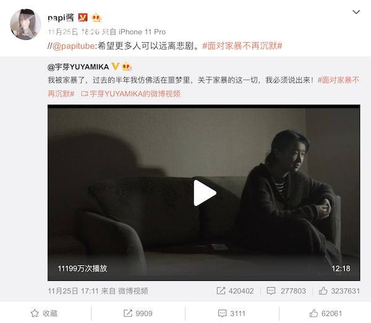Repost using the 9909 share button
The width and height of the screenshot is (371, 323).
coord(138,313)
